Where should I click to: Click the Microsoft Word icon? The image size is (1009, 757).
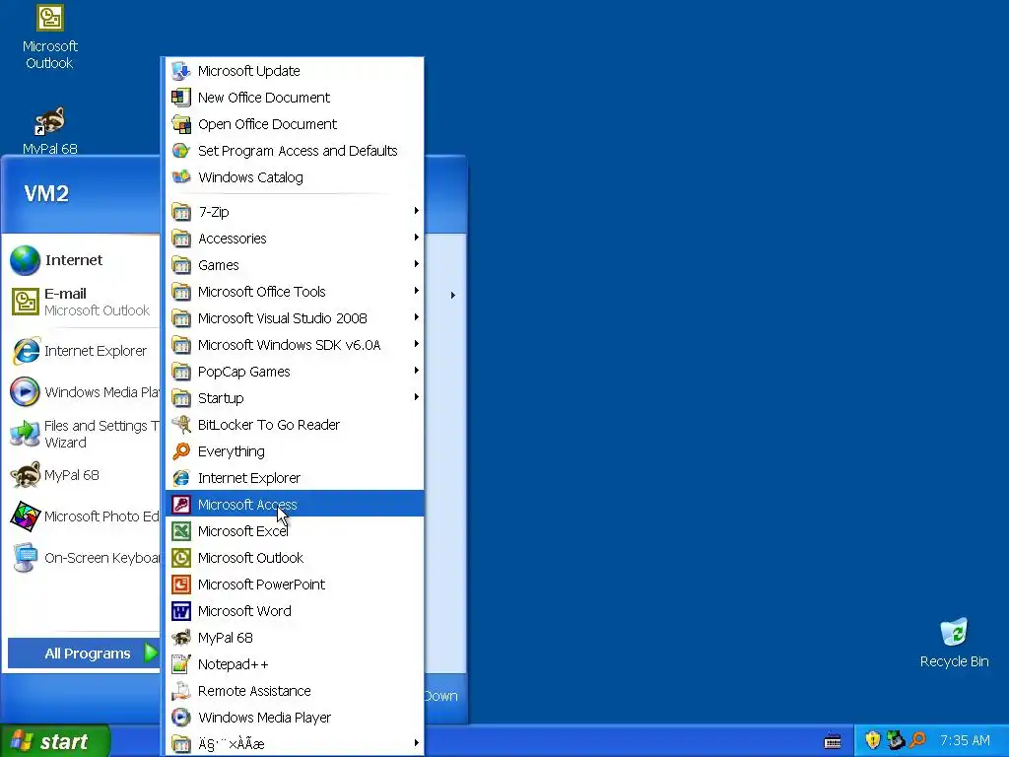[181, 611]
